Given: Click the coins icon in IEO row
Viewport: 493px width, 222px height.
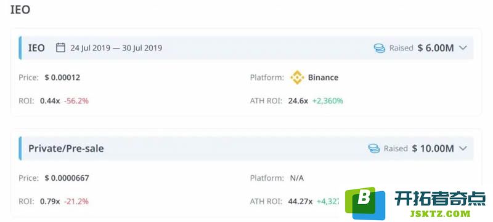Looking at the screenshot, I should pos(380,48).
